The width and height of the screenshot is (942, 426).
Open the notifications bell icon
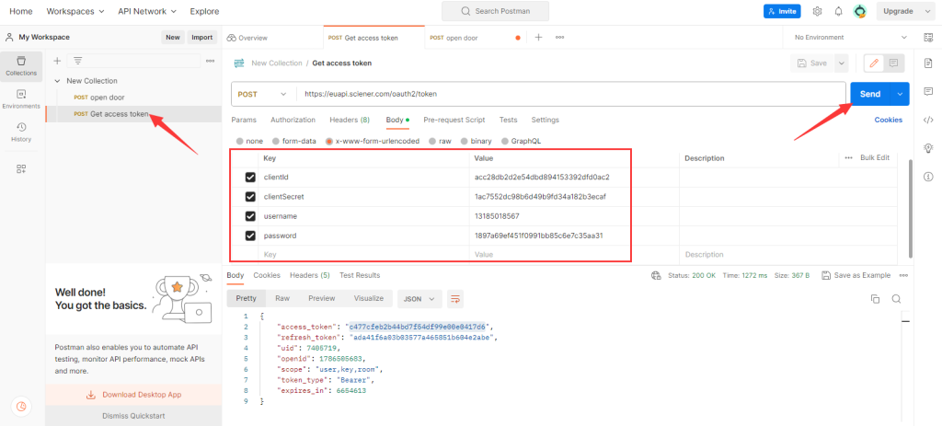pyautogui.click(x=838, y=11)
